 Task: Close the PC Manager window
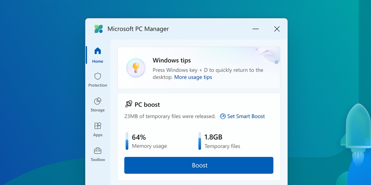tap(277, 29)
